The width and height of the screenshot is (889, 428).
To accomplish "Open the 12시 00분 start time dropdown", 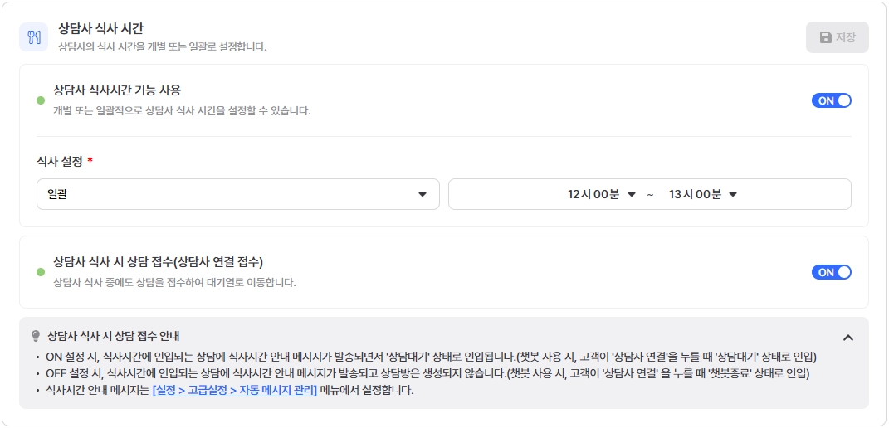I will pos(601,194).
